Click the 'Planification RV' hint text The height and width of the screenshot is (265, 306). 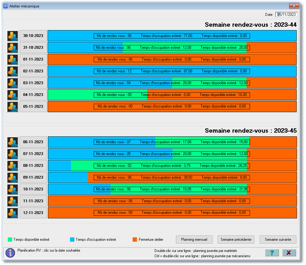pyautogui.click(x=49, y=250)
